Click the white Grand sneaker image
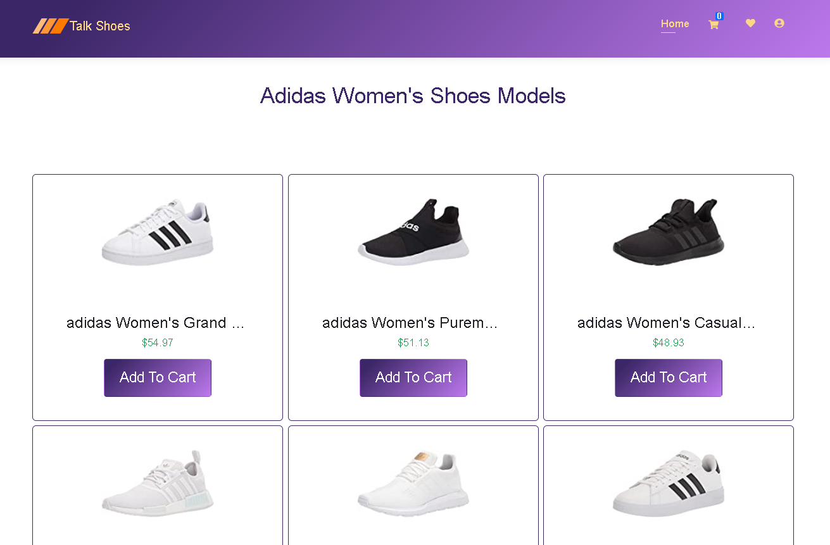Image resolution: width=830 pixels, height=545 pixels. pyautogui.click(x=157, y=231)
